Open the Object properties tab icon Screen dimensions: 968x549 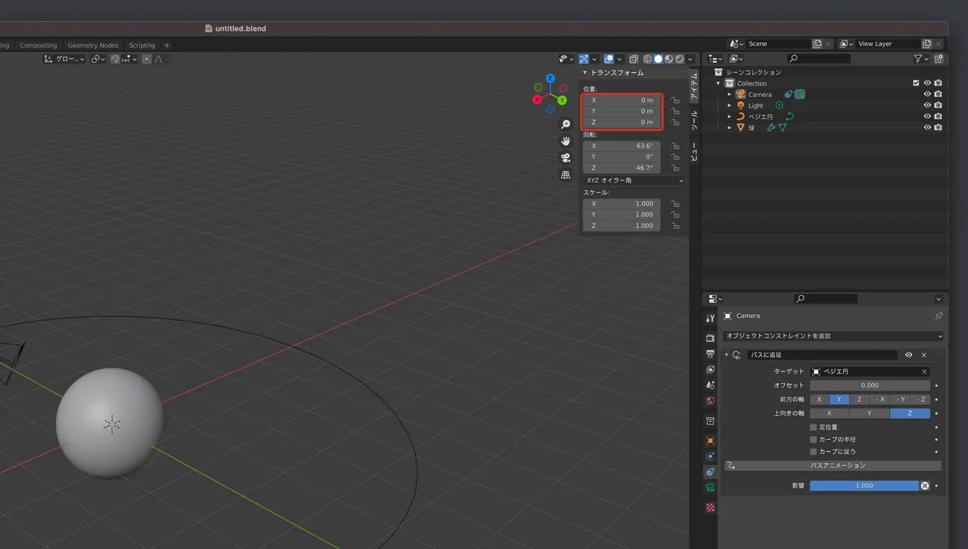(x=710, y=441)
